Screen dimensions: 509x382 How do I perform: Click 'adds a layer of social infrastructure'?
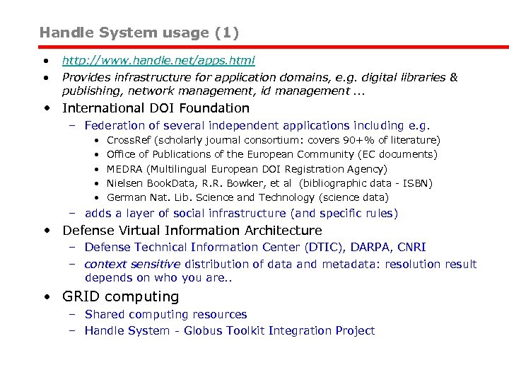coord(241,214)
